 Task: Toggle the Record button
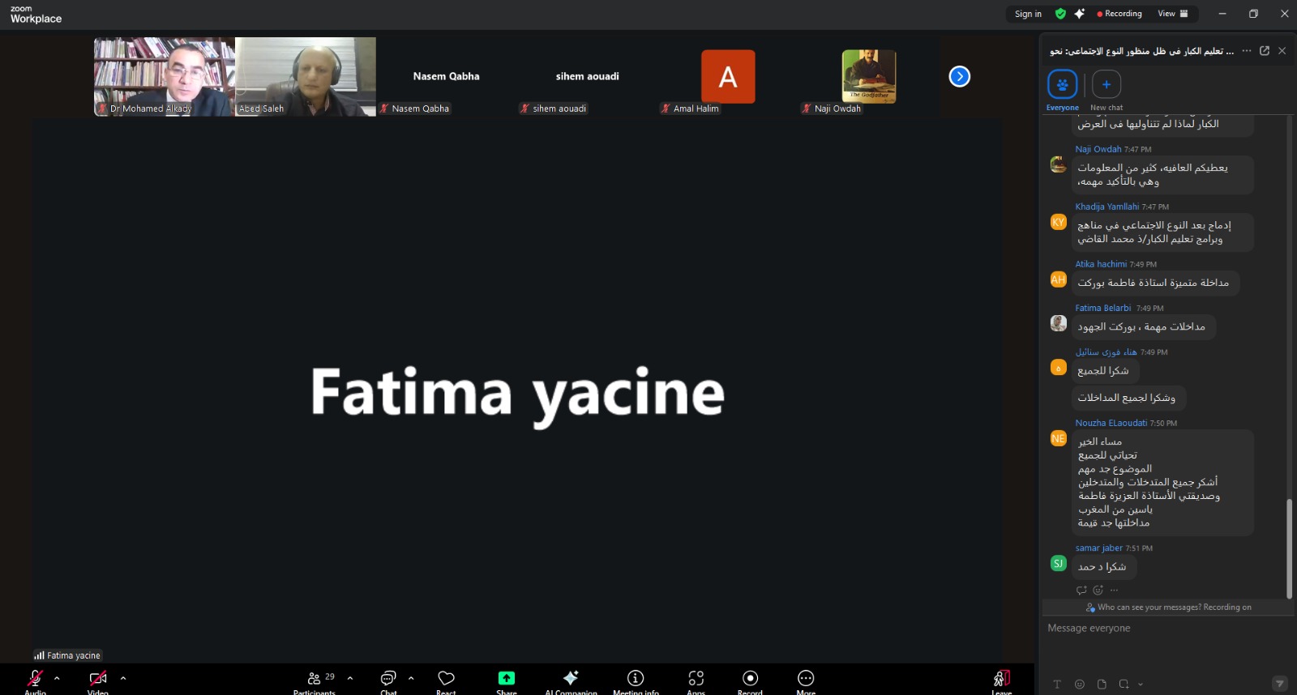pyautogui.click(x=750, y=679)
